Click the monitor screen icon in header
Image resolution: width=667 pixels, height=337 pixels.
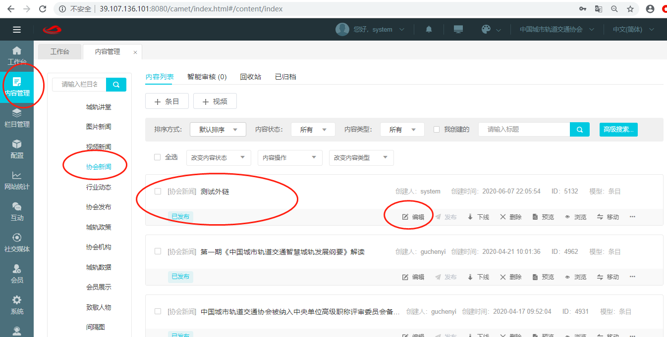[458, 29]
